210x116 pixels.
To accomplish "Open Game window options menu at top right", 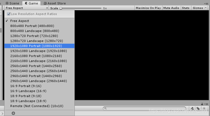I will point(206,4).
